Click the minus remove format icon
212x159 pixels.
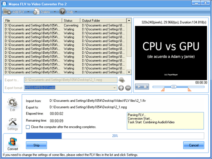tap(128, 88)
